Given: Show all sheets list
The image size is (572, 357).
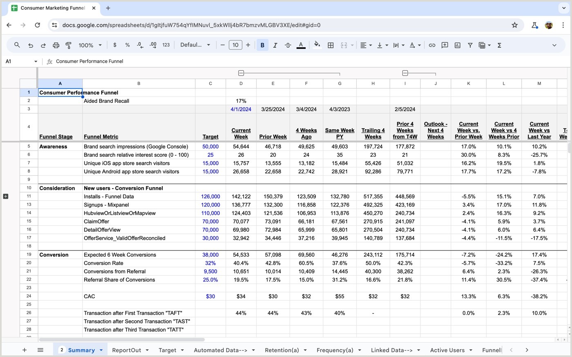Looking at the screenshot, I should tap(40, 350).
